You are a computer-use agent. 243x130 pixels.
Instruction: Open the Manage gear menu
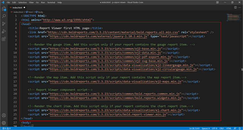[x=4, y=123]
